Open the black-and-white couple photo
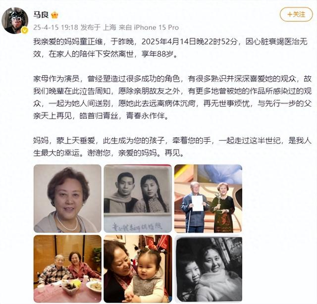The width and height of the screenshot is (317, 304). (138, 198)
